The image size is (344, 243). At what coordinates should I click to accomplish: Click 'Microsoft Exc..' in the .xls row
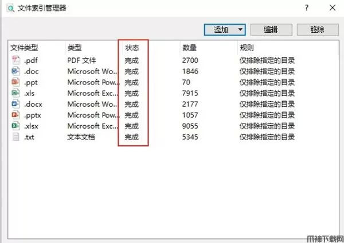[93, 93]
